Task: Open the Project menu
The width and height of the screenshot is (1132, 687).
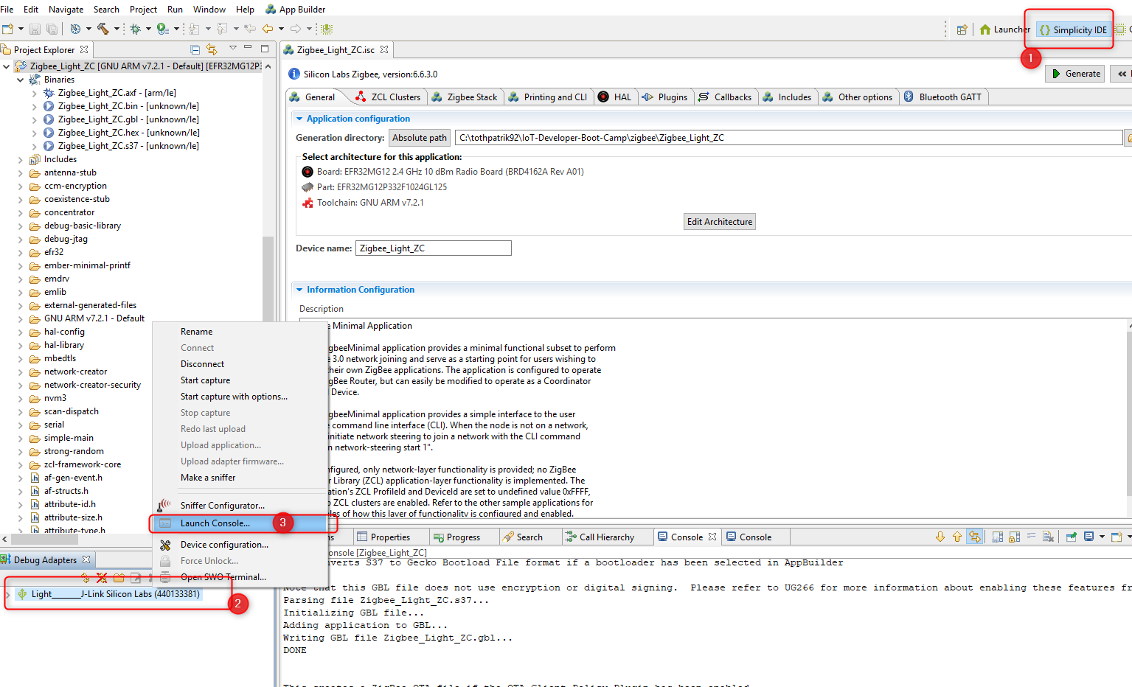Action: [143, 9]
